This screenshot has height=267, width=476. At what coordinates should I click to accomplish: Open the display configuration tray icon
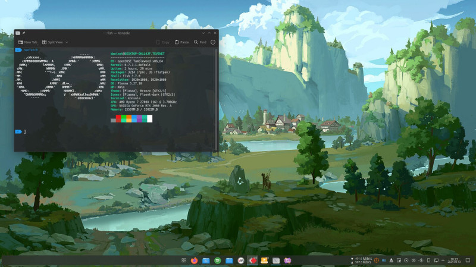(x=436, y=260)
